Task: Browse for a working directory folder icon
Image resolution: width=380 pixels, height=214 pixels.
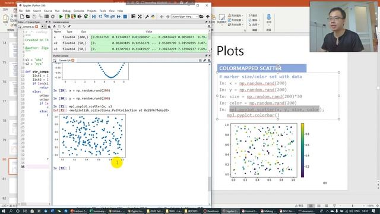Action: pyautogui.click(x=201, y=17)
